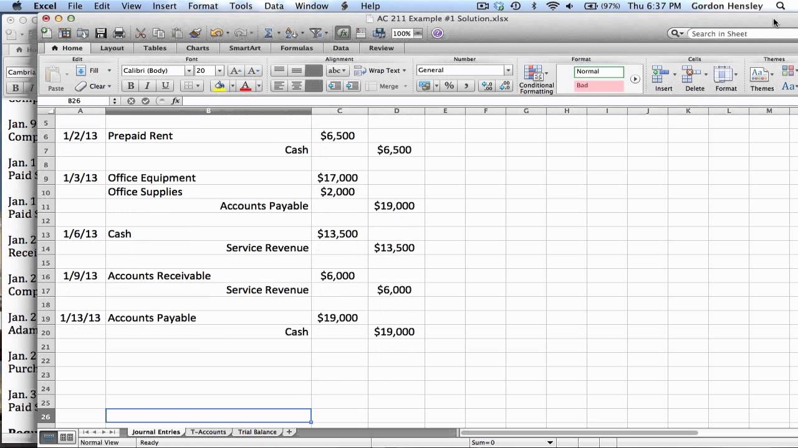Viewport: 798px width, 448px height.
Task: Click the Format painter brush icon
Action: (x=195, y=33)
